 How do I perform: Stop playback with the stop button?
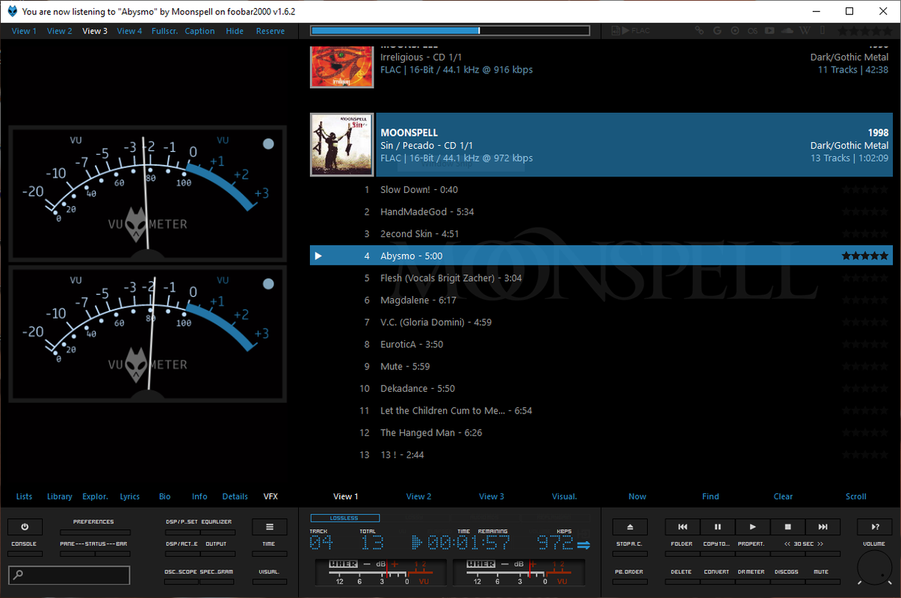coord(787,526)
